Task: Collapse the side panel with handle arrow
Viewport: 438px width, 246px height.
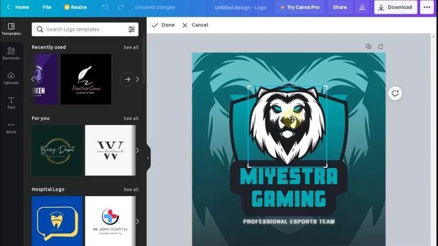Action: pyautogui.click(x=148, y=158)
